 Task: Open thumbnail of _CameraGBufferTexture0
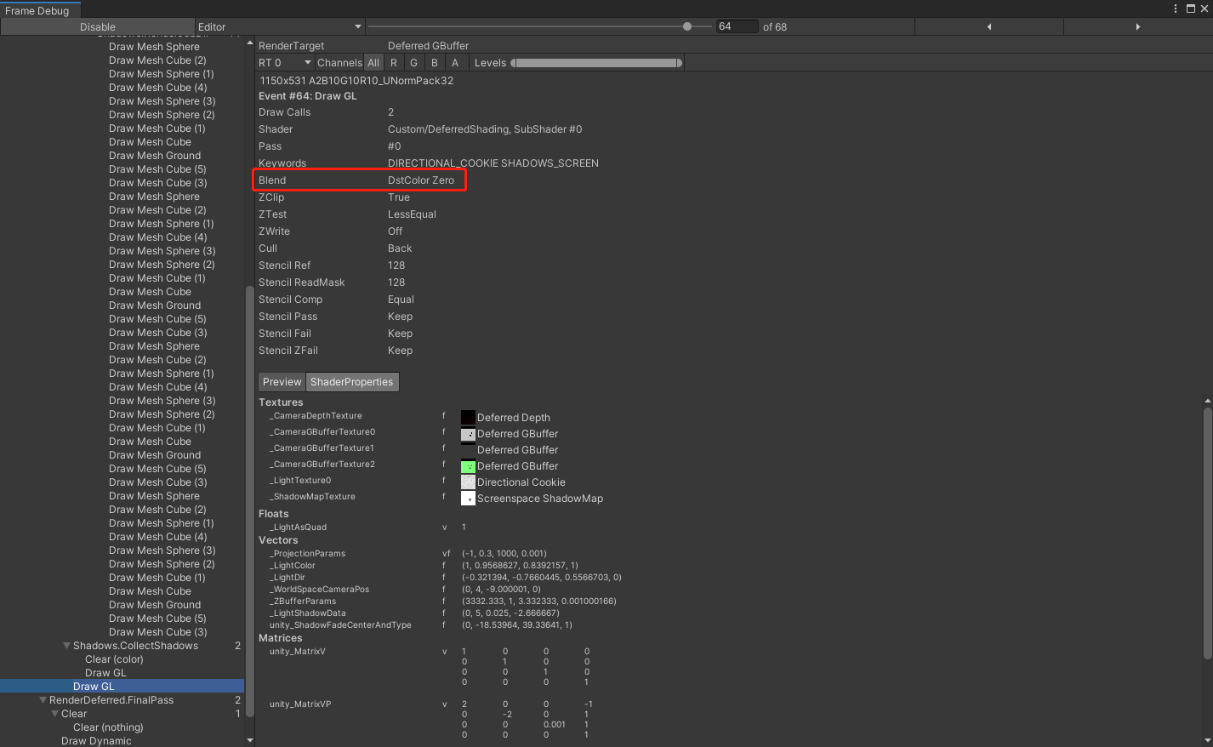(468, 434)
